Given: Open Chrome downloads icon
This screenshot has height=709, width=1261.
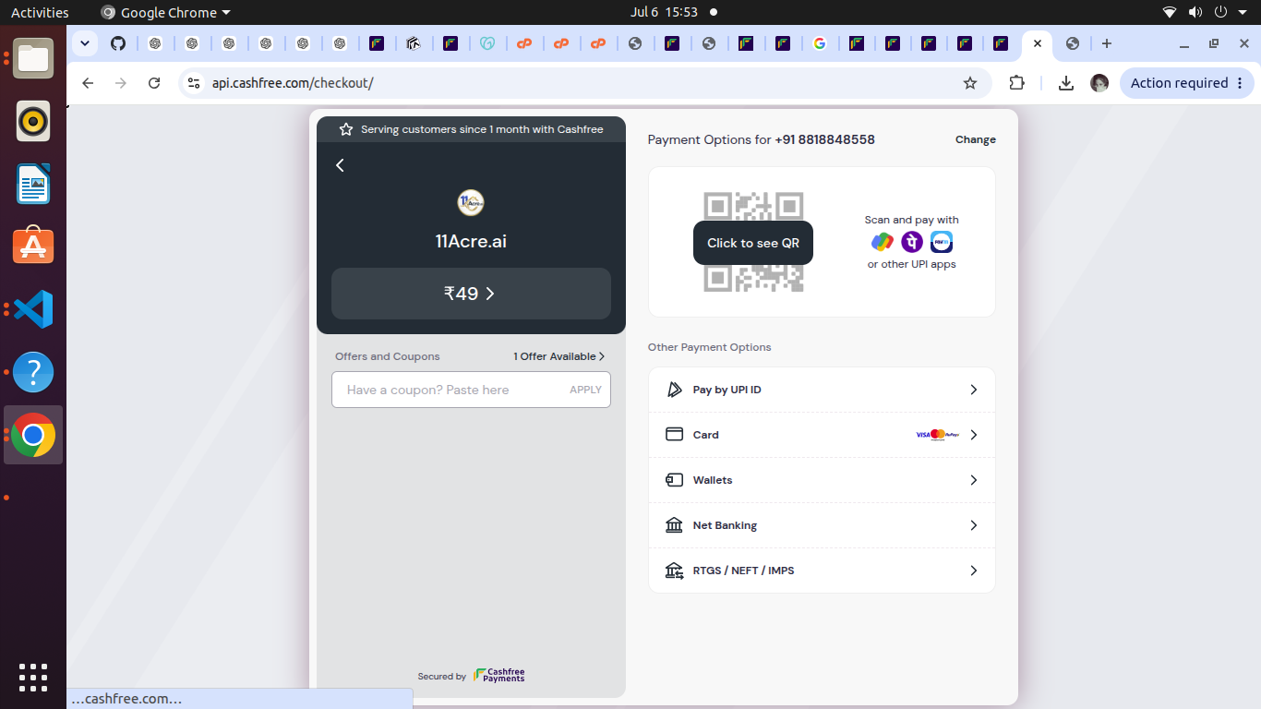Looking at the screenshot, I should coord(1065,83).
